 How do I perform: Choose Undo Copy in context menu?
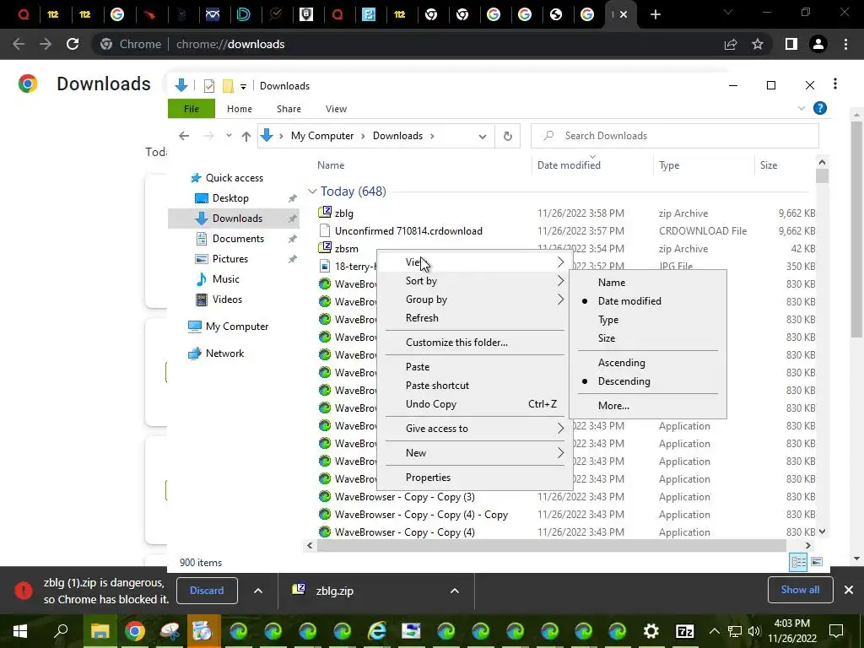pos(475,404)
